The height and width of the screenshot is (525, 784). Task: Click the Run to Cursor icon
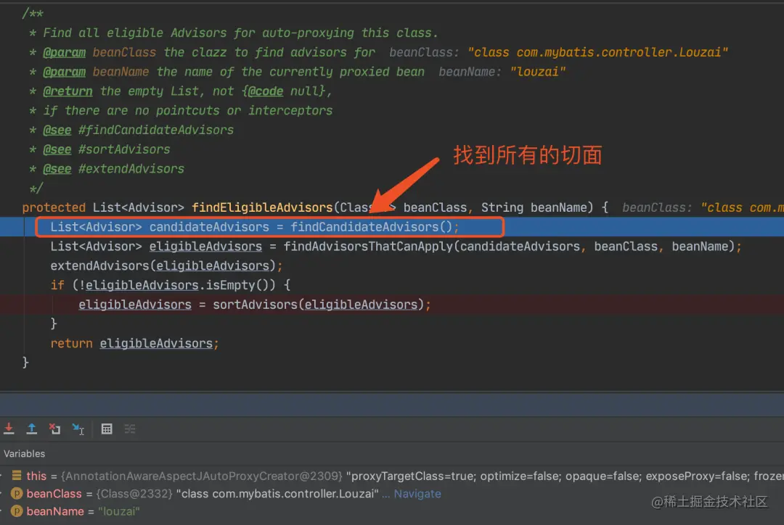tap(78, 429)
